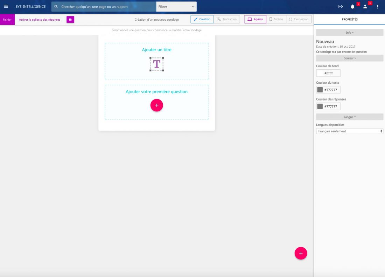Open the vertical three-dots more menu
The width and height of the screenshot is (385, 277).
pyautogui.click(x=377, y=7)
